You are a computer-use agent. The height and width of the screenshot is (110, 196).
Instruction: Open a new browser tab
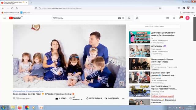(x=31, y=3)
